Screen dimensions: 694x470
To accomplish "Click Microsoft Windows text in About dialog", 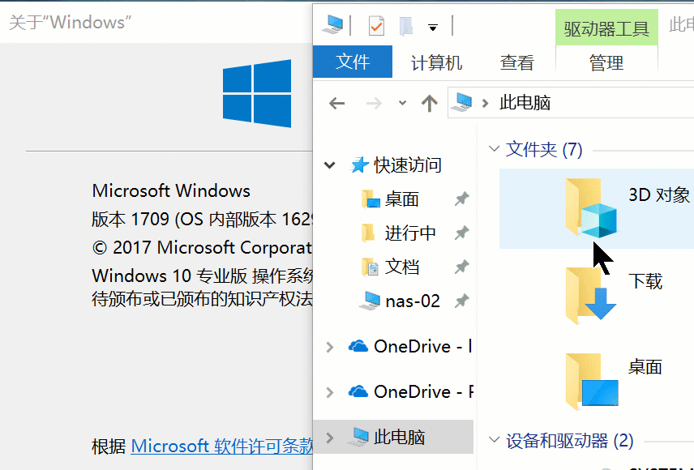I will [171, 190].
